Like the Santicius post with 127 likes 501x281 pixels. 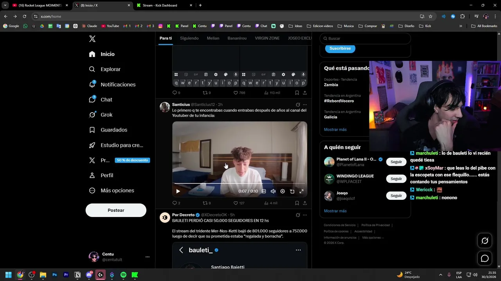coord(239,203)
